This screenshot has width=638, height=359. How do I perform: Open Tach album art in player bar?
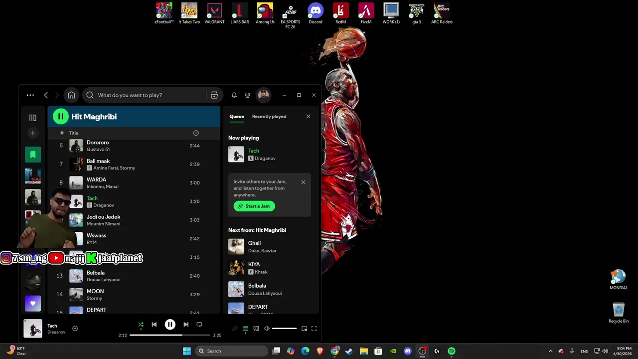(33, 329)
